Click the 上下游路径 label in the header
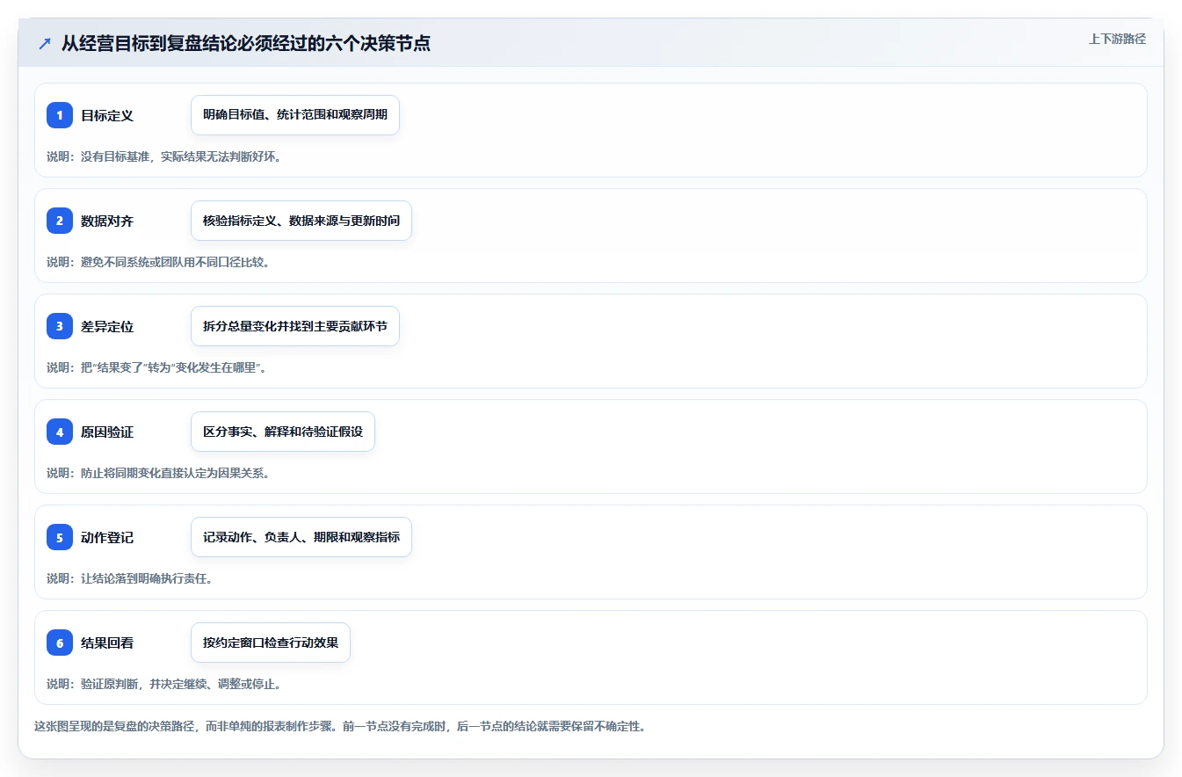 [x=1117, y=39]
